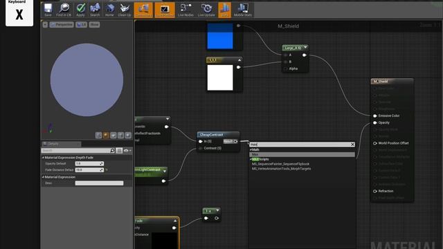The width and height of the screenshot is (443, 249).
Task: Select MS_SequencePainter_SequenceFlipbook result
Action: pyautogui.click(x=280, y=164)
